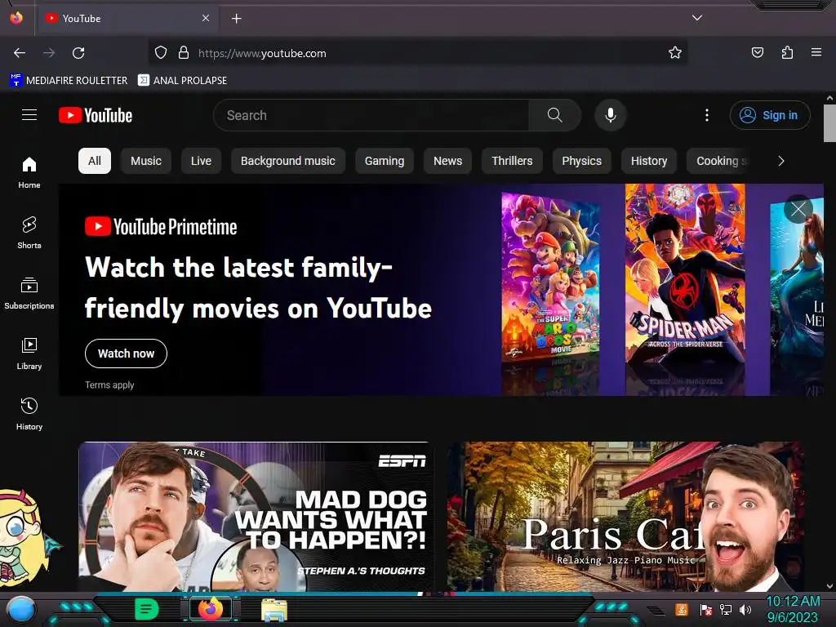Open Shorts in sidebar
836x627 pixels.
click(x=29, y=233)
